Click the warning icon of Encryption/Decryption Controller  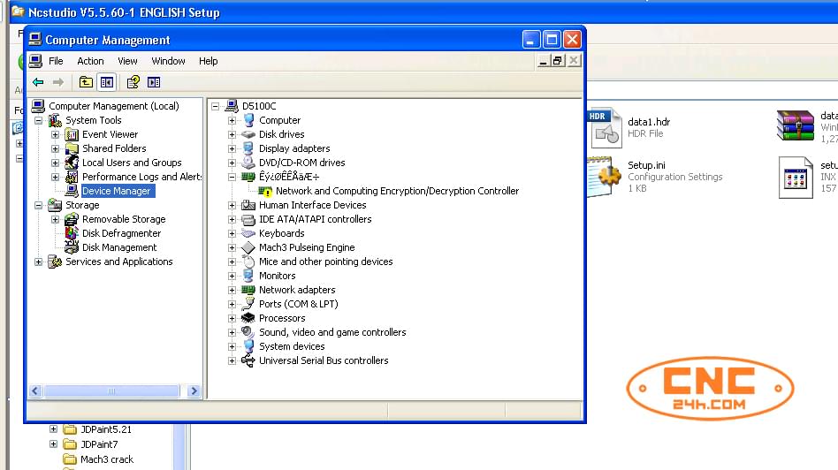pos(265,191)
